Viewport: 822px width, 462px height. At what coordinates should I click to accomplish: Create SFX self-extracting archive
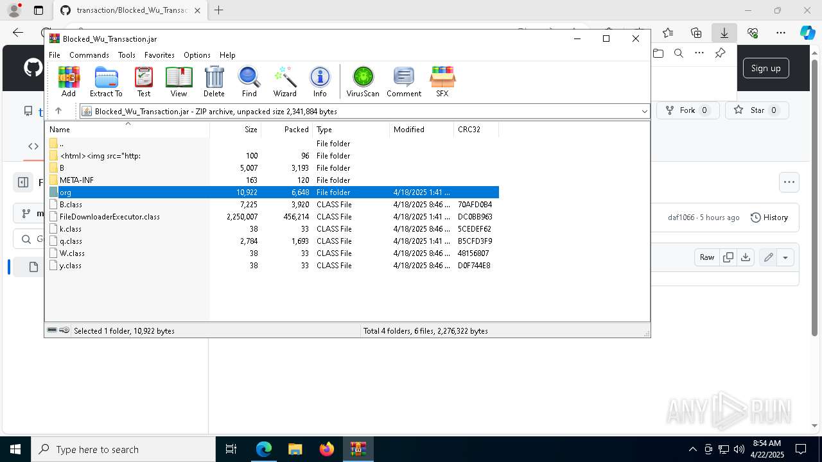click(442, 81)
